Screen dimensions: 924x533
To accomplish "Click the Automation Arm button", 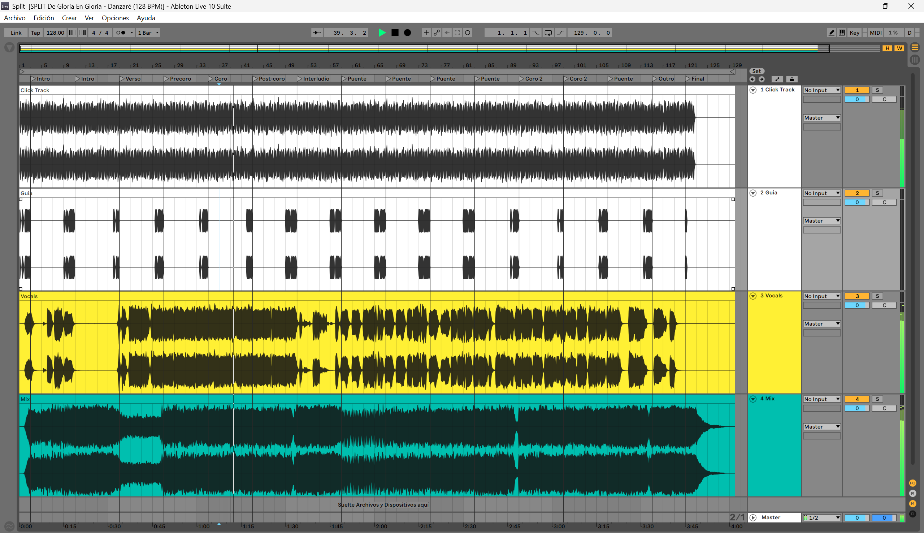I will click(437, 33).
